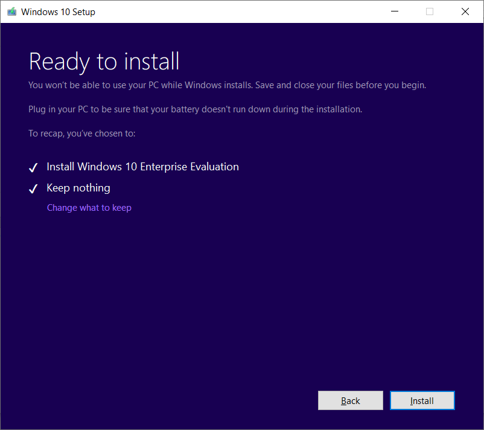484x430 pixels.
Task: Click the 'You won't be able to use' sentence
Action: (227, 85)
